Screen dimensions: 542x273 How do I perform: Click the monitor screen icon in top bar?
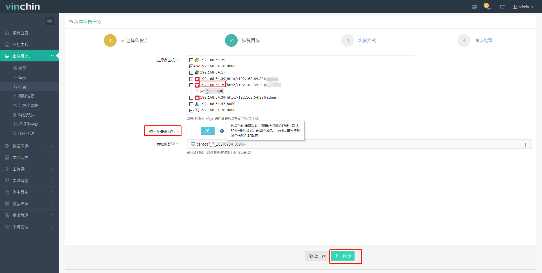(502, 6)
